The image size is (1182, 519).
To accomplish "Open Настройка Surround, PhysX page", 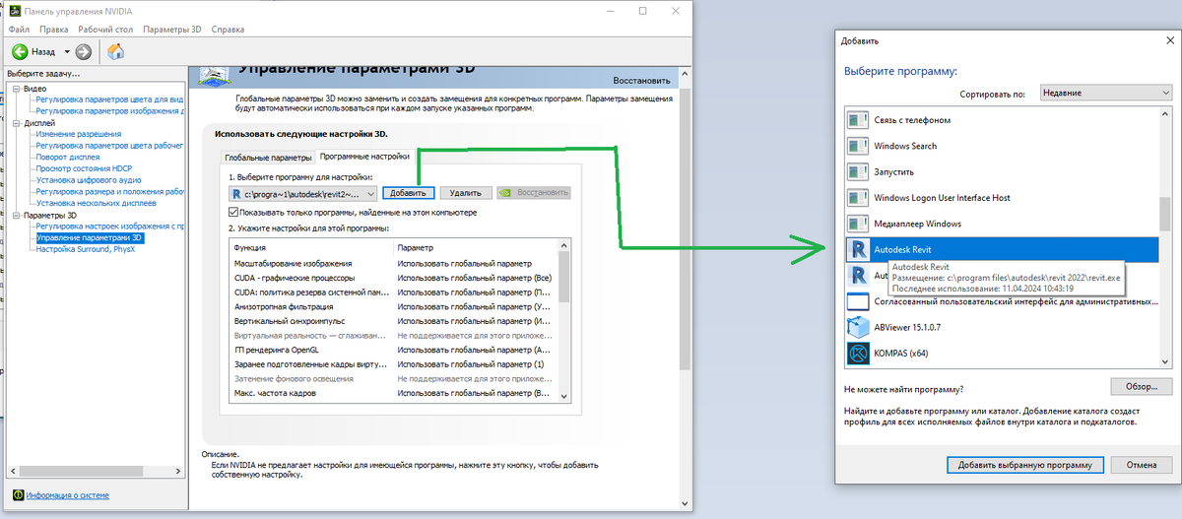I will click(88, 249).
